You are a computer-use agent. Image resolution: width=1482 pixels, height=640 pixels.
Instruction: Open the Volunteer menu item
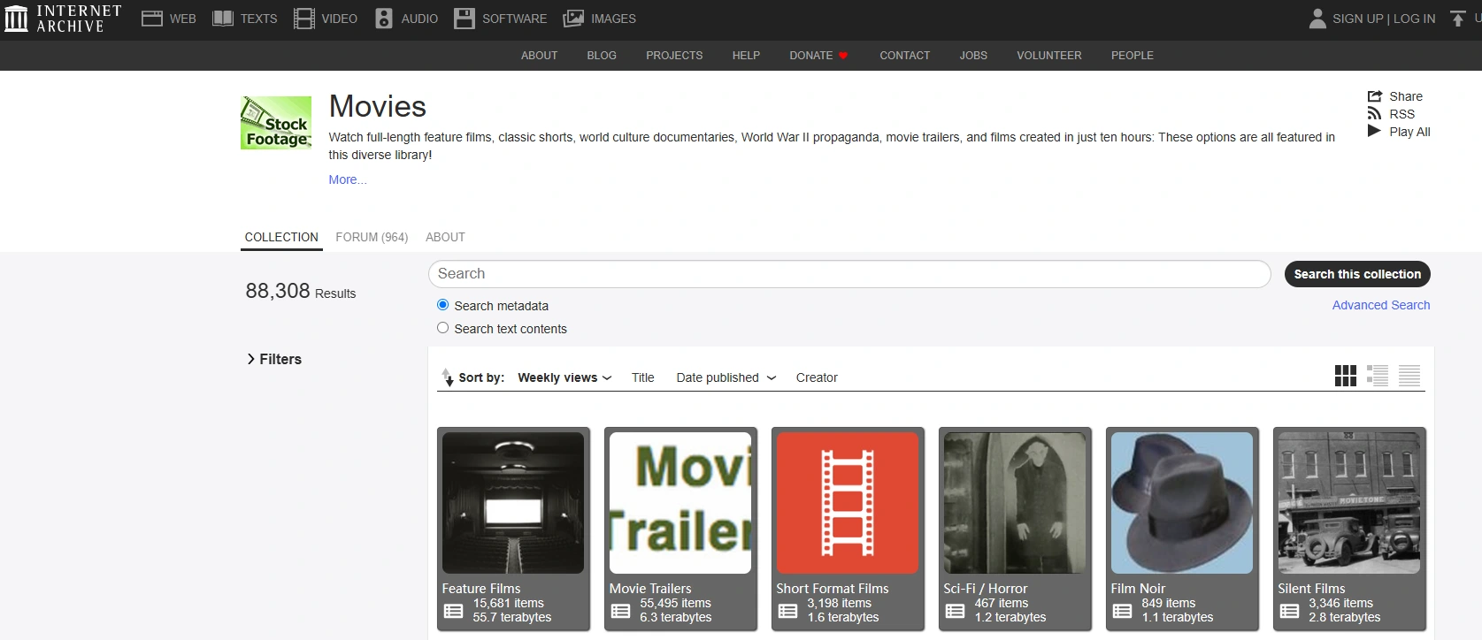coord(1048,55)
